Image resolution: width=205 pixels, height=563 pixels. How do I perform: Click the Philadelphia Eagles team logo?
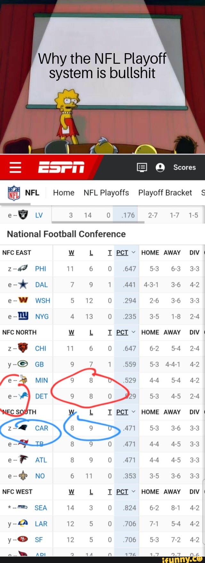point(22,268)
